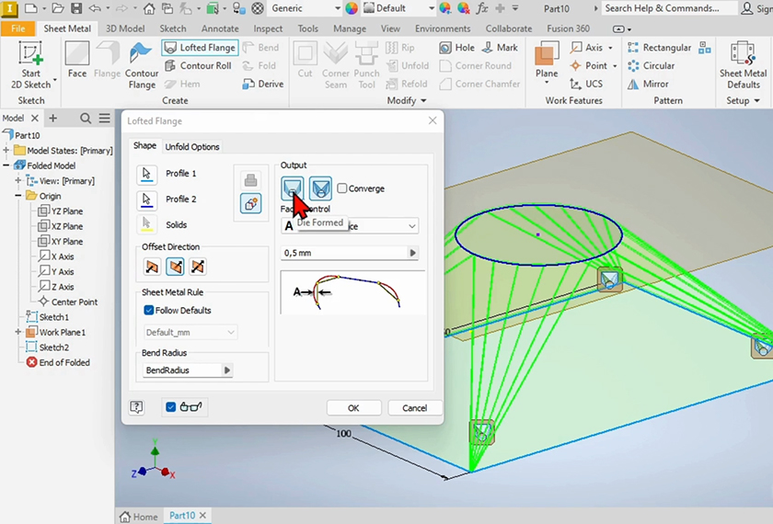Create a work Point
Screen dimensions: 773x524
point(593,65)
